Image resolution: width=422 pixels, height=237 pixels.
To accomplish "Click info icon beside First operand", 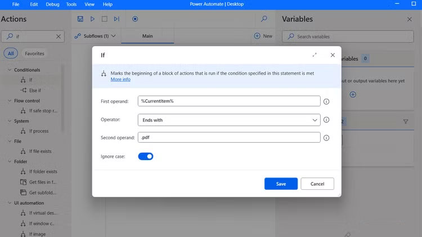I will click(326, 102).
